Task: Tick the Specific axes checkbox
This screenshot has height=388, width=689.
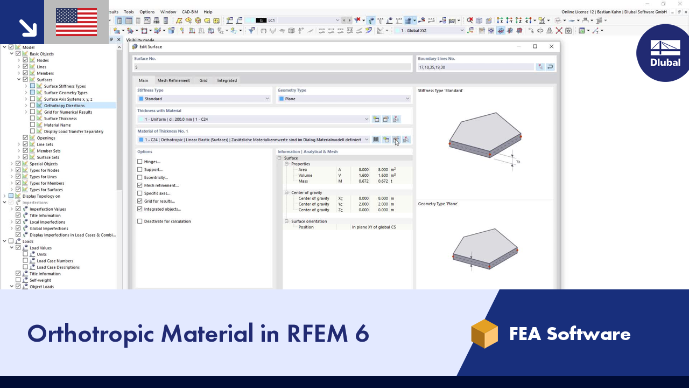Action: [140, 193]
